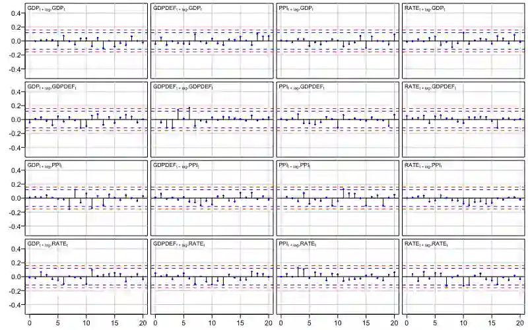528x330 pixels.
Task: Pick the PPI t+lag, PPI t panel title
Action: pos(294,166)
